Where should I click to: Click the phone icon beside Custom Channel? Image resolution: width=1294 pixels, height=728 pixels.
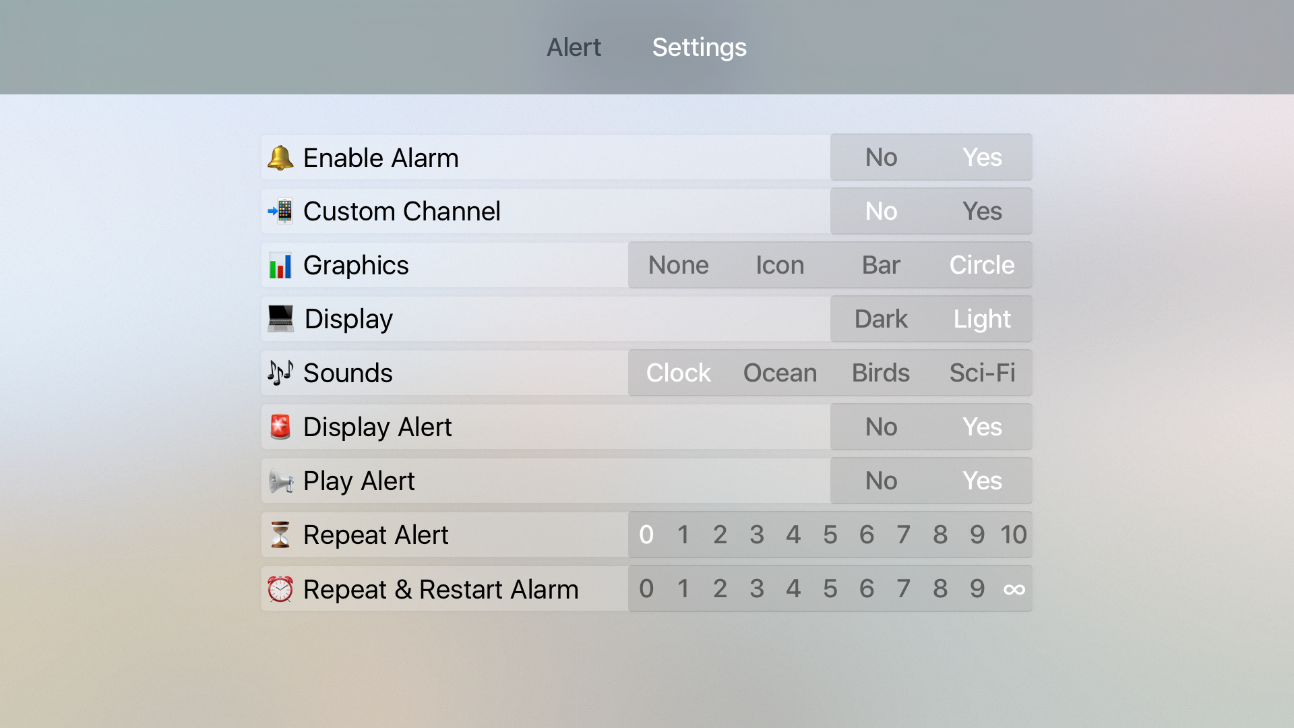tap(280, 211)
